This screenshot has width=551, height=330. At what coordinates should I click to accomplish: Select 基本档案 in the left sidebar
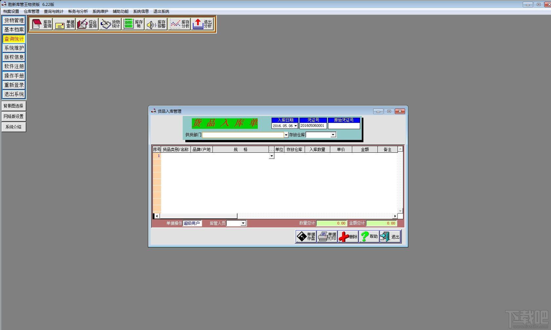[x=14, y=29]
